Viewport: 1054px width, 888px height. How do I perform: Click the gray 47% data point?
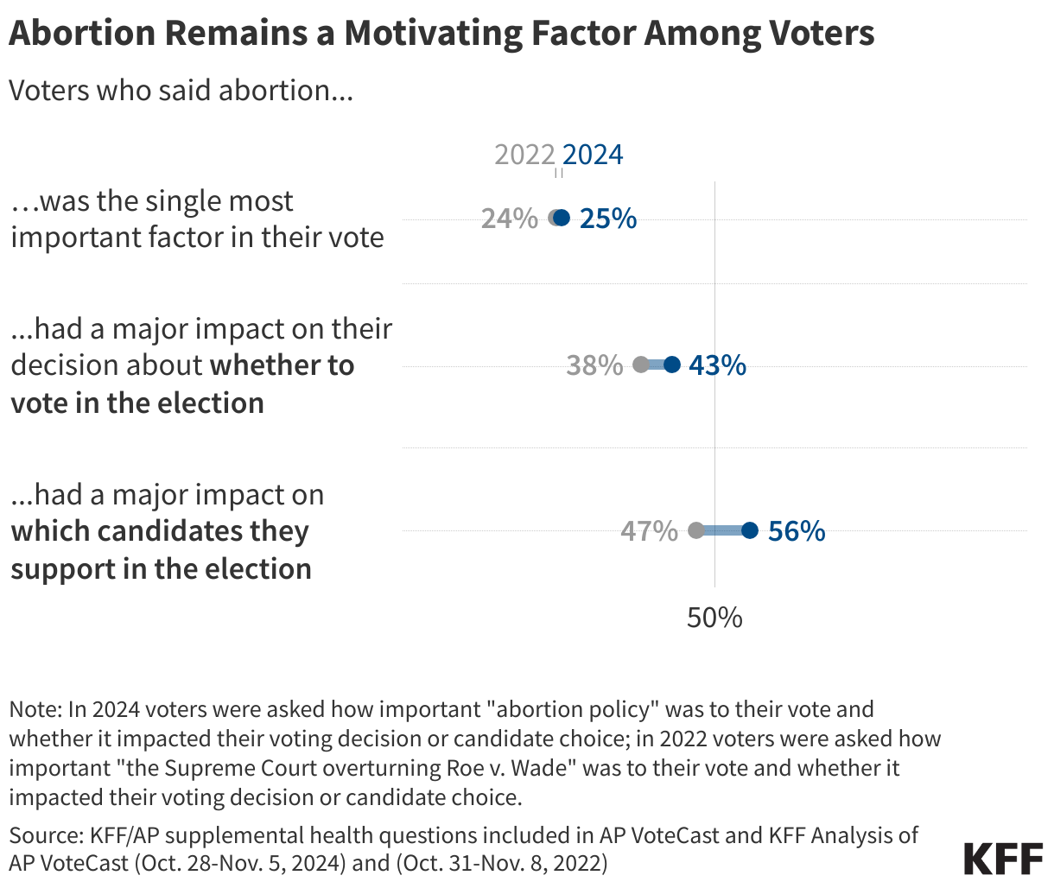pos(695,530)
